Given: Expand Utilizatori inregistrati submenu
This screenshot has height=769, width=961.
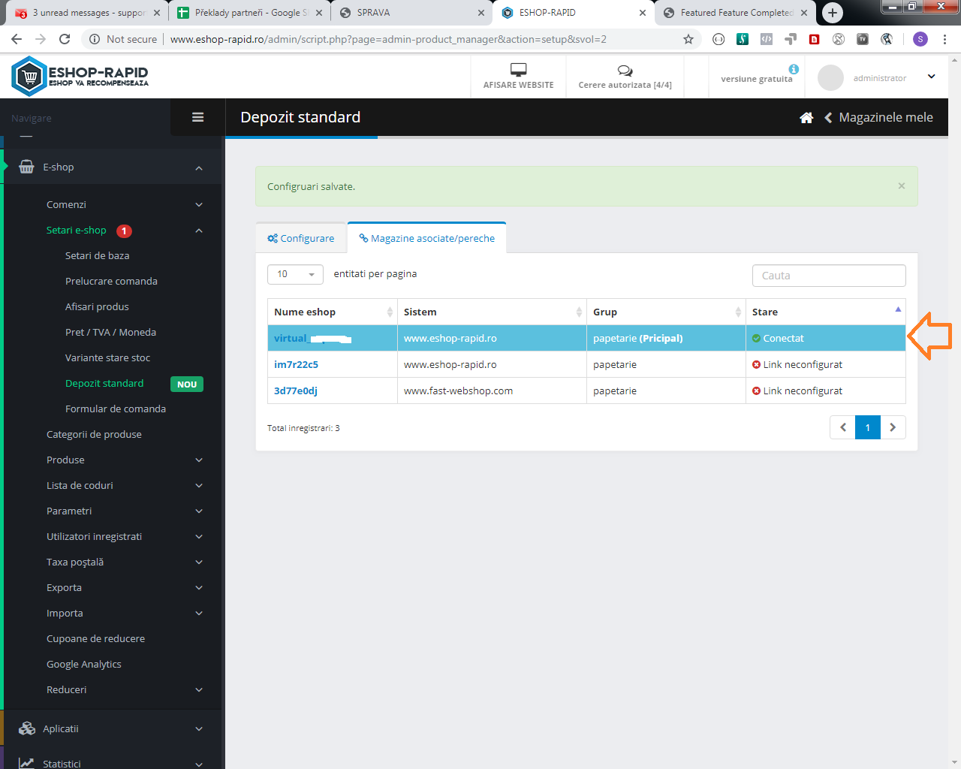Looking at the screenshot, I should pyautogui.click(x=199, y=536).
